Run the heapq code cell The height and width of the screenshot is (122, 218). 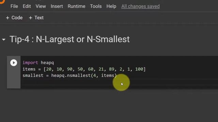click(x=14, y=63)
